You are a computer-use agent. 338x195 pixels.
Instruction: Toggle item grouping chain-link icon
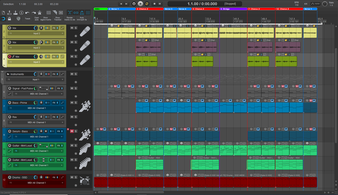click(76, 13)
